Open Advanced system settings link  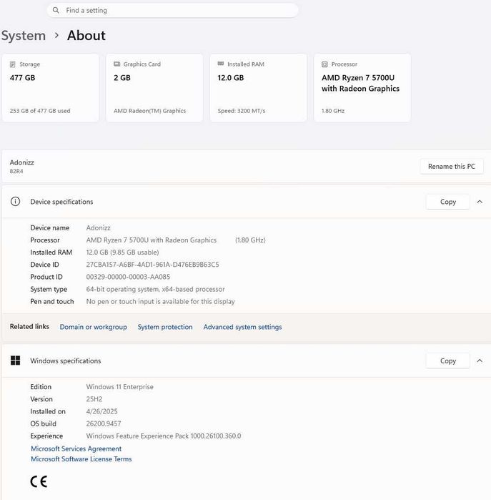[242, 327]
